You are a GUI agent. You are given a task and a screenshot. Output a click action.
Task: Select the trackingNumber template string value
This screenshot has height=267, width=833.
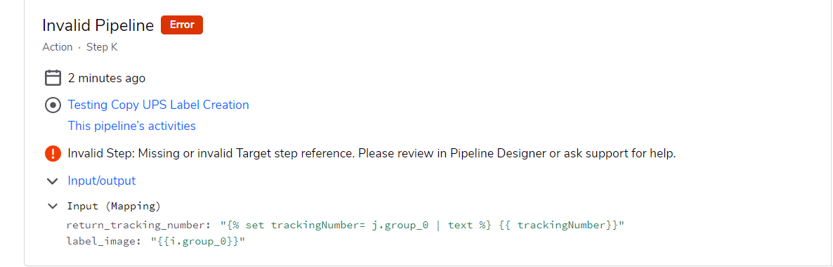click(x=422, y=226)
